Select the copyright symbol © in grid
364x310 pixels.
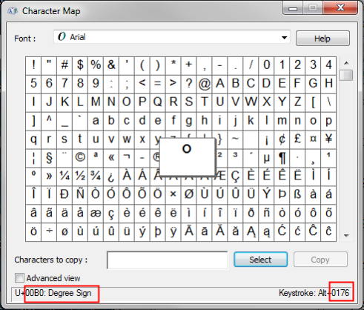[80, 157]
